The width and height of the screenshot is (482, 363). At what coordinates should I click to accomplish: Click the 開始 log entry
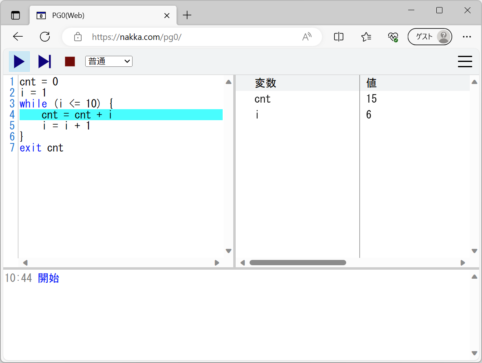click(49, 278)
